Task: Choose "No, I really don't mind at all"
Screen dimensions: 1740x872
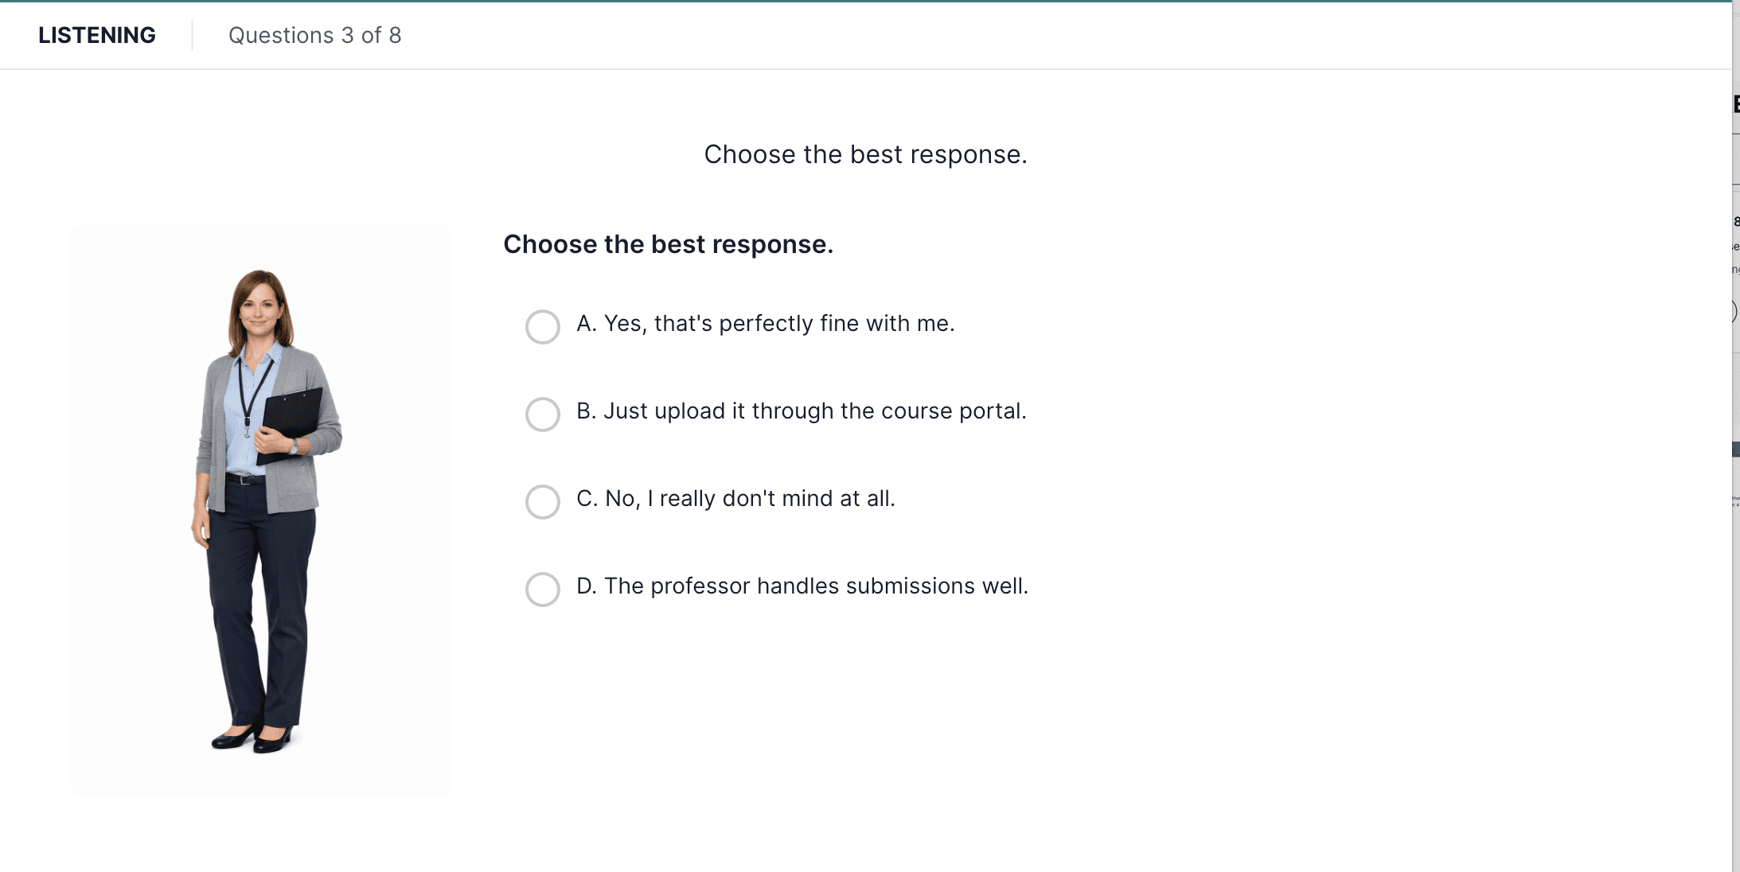Action: (736, 499)
